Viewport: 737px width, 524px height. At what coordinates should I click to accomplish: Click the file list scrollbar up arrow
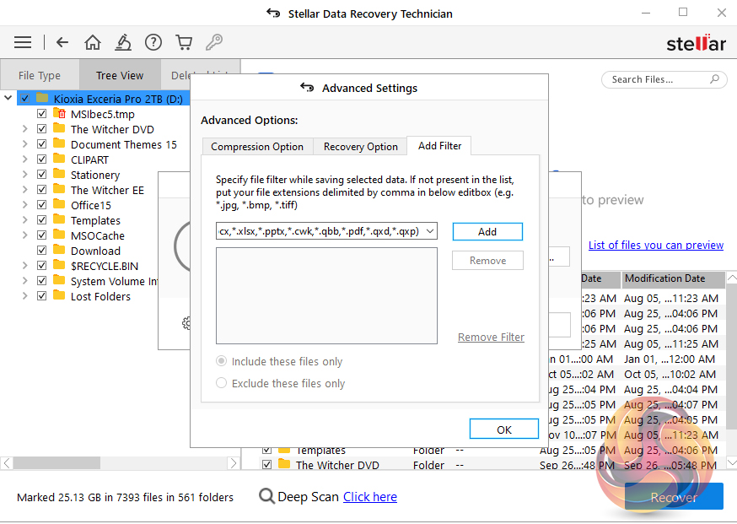(731, 278)
